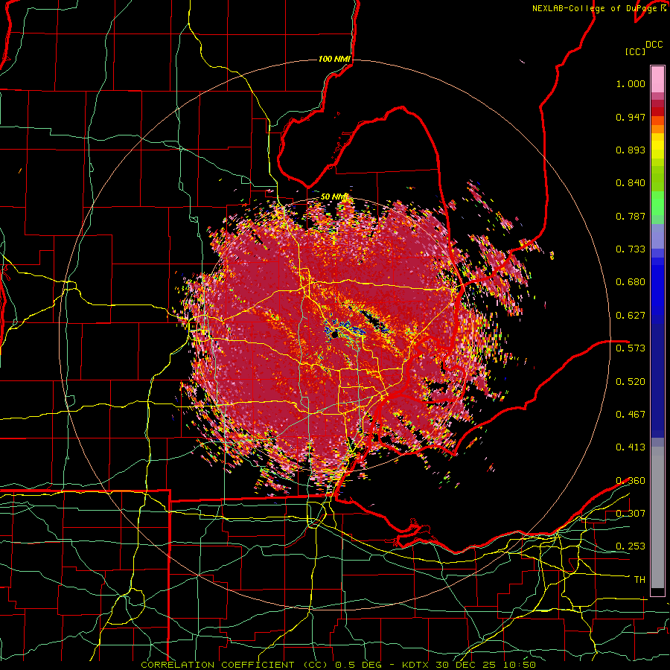Image resolution: width=670 pixels, height=670 pixels.
Task: Click the 0.840 color scale value
Action: click(x=631, y=183)
